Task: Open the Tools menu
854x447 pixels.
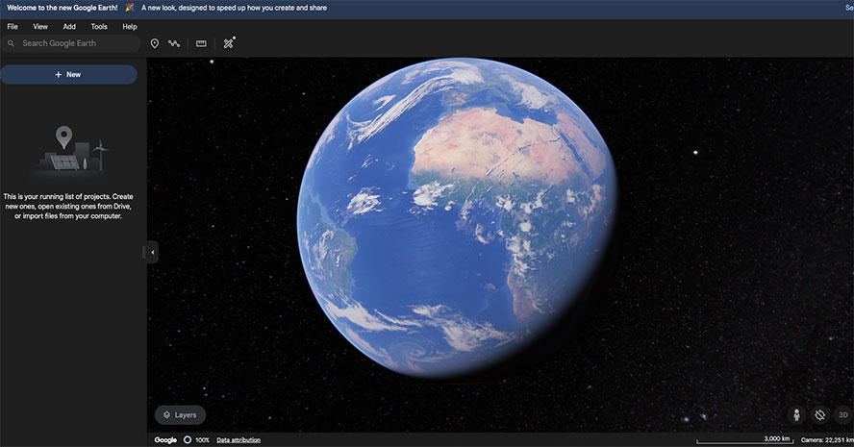Action: pos(99,26)
